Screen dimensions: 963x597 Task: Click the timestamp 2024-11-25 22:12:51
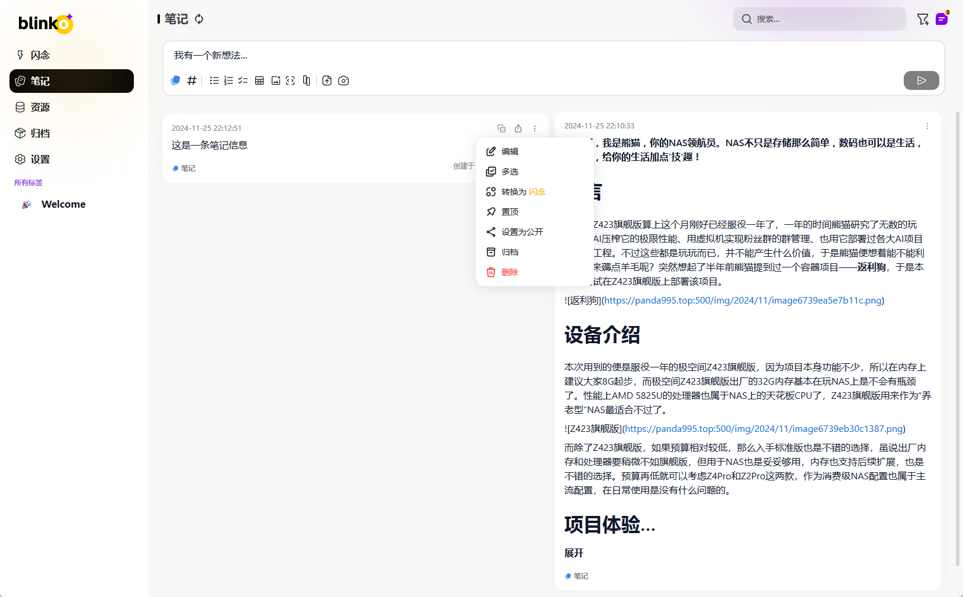pos(207,128)
